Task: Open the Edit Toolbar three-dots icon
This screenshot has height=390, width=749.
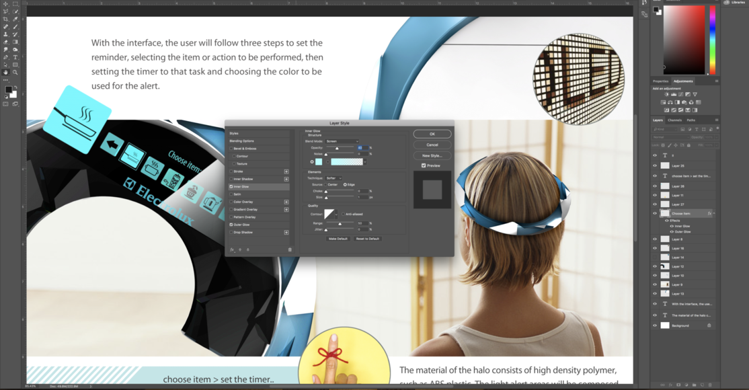Action: [x=6, y=80]
